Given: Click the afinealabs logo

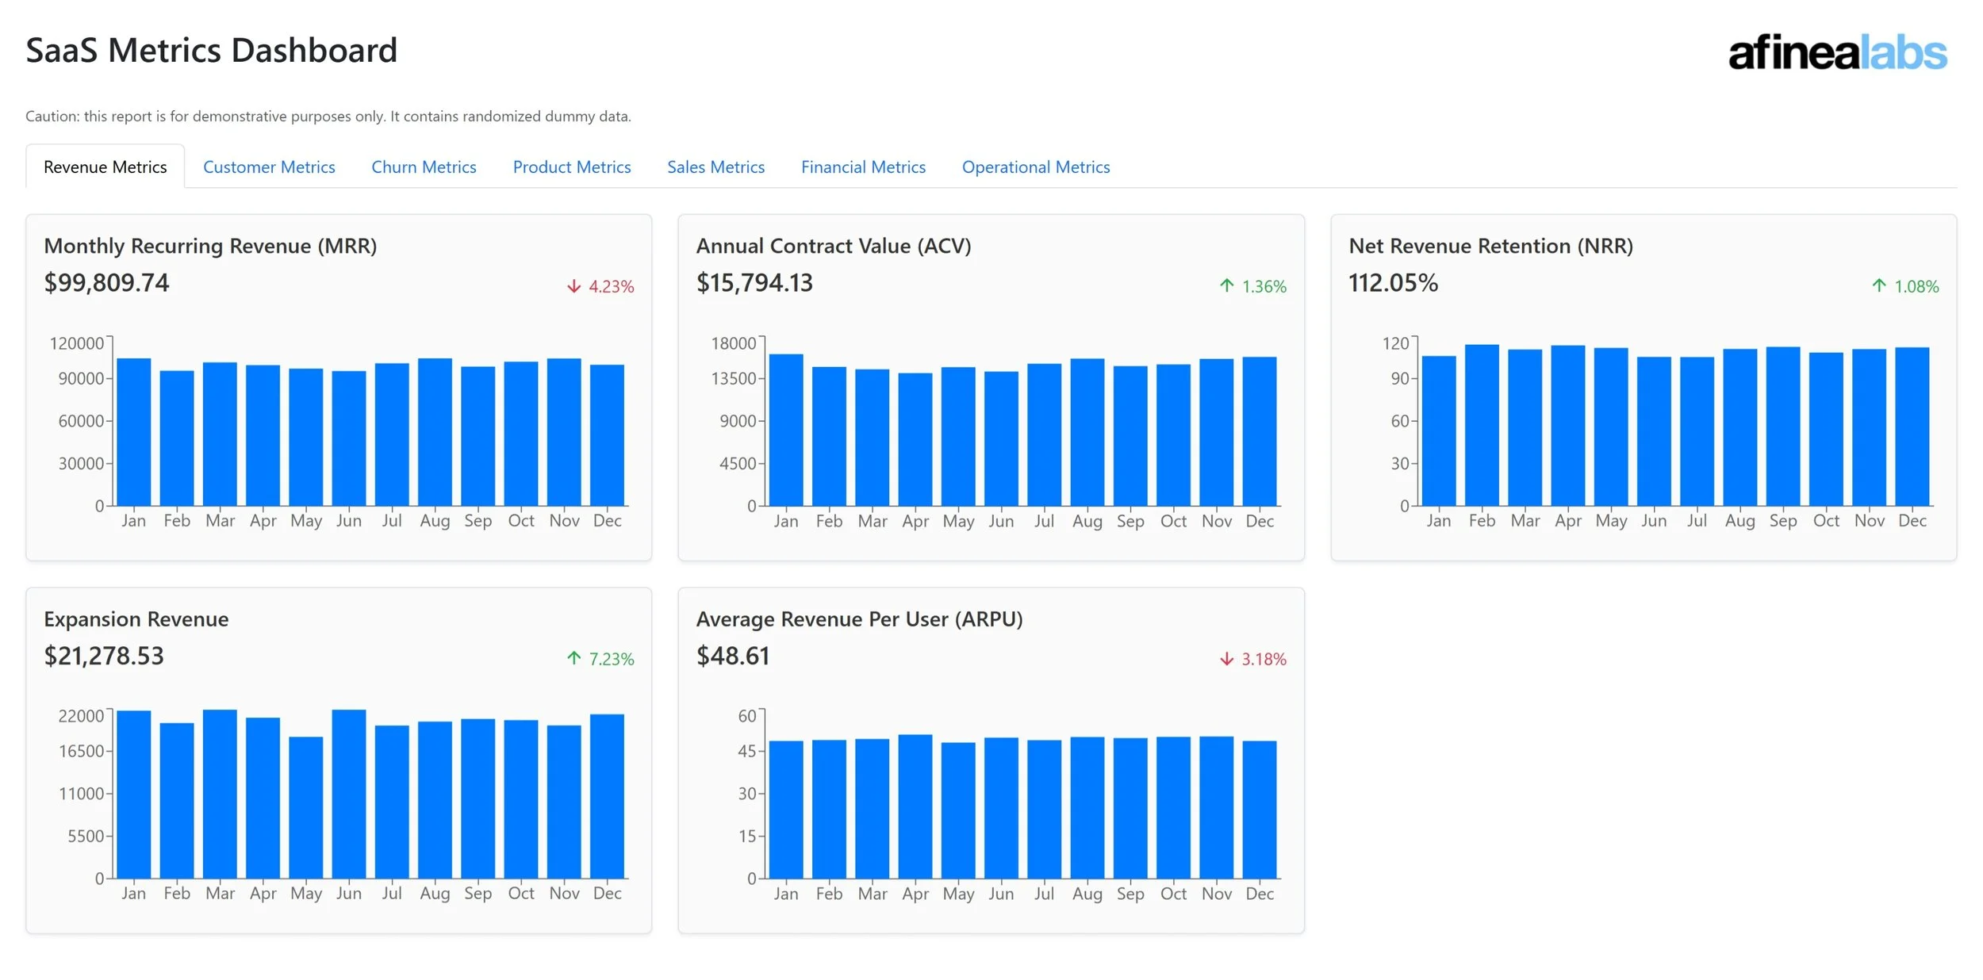Looking at the screenshot, I should 1836,52.
